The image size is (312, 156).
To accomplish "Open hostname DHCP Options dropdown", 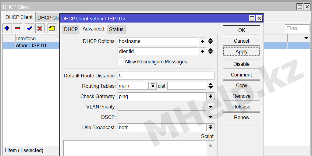I will click(x=202, y=41).
